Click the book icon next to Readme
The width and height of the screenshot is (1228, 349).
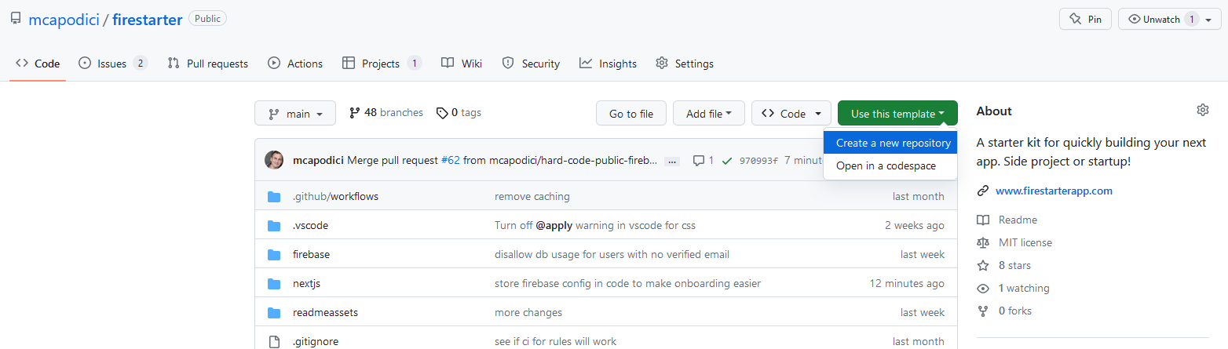[x=983, y=220]
